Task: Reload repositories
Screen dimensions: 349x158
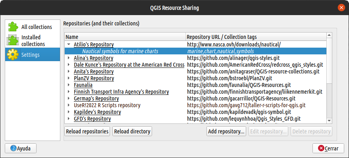Action: 87,131
